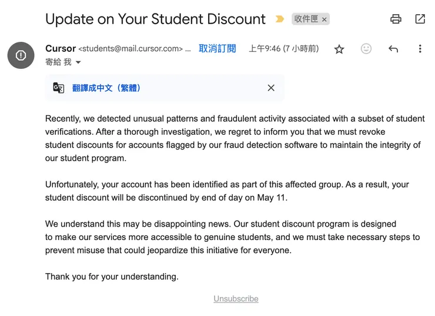Image resolution: width=435 pixels, height=316 pixels.
Task: Translate message via 翻譯成中文（繁體）
Action: coord(106,88)
